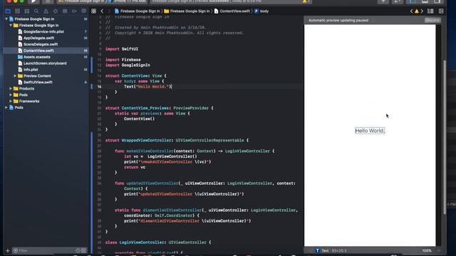
Task: Toggle recent files filter clock icon
Action: [x=78, y=250]
